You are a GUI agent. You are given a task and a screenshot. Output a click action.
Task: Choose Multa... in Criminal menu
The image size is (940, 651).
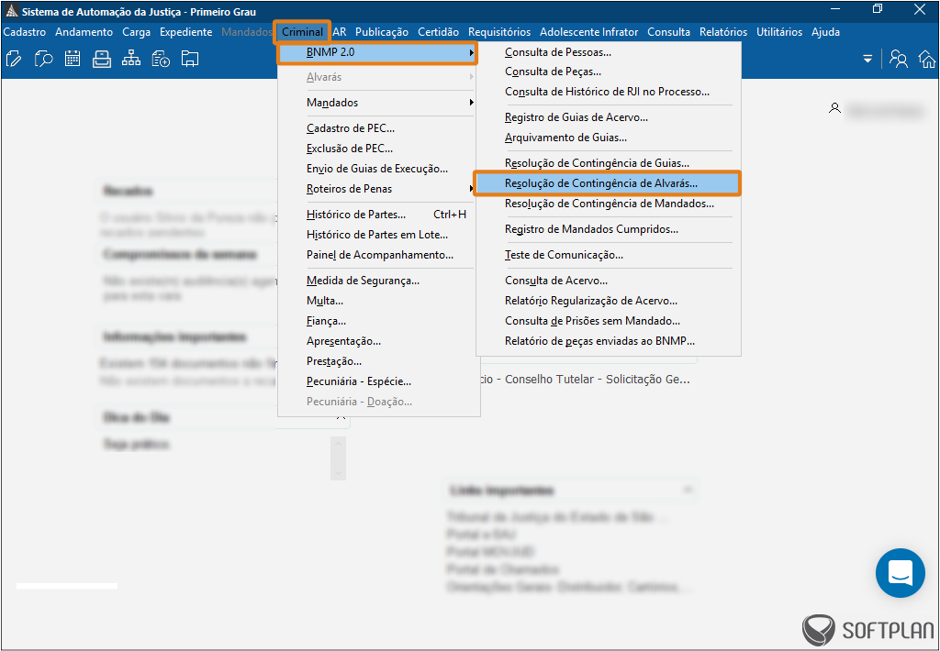[379, 301]
